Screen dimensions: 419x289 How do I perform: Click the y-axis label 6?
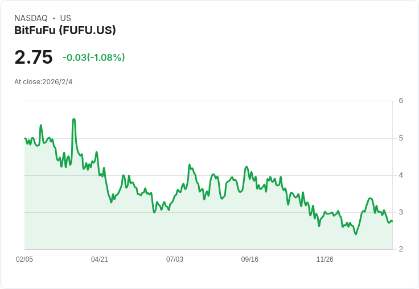[401, 101]
